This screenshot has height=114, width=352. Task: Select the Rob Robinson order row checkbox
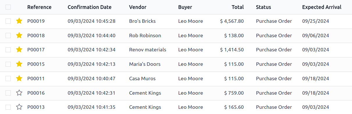[x=8, y=35]
